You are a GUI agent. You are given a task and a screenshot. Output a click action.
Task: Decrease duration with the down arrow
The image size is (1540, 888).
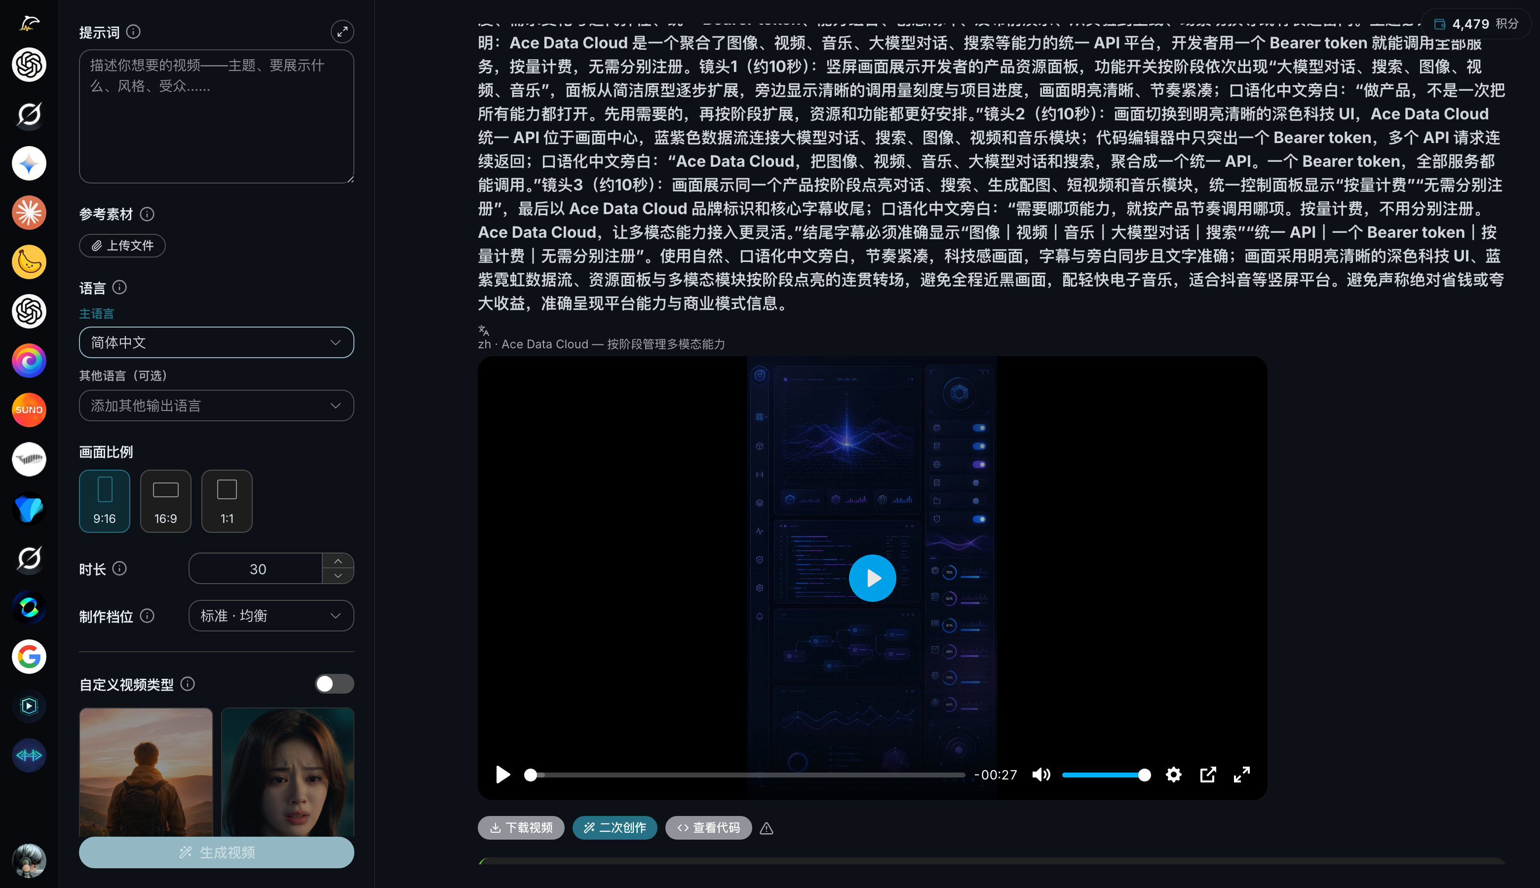pyautogui.click(x=338, y=576)
